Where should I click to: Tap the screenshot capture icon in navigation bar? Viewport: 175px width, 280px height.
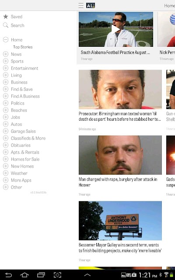57,275
